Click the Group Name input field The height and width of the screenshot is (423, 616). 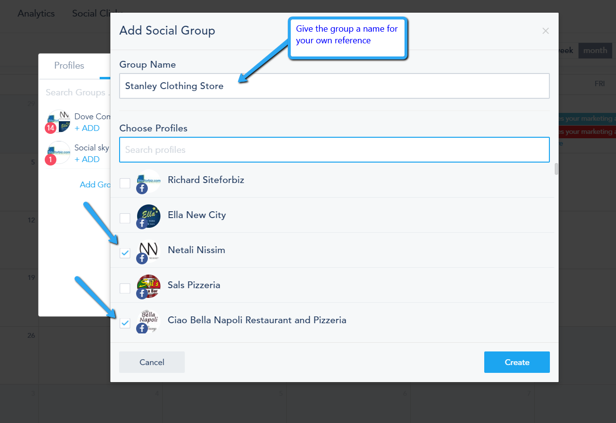coord(334,86)
